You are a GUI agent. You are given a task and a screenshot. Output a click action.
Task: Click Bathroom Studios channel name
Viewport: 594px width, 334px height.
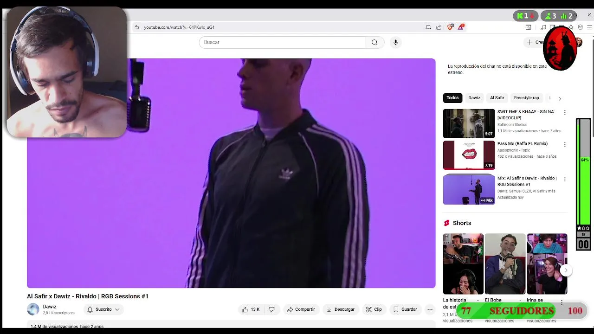[512, 125]
